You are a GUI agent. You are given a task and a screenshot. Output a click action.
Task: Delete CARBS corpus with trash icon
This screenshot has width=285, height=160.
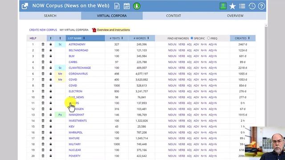(43, 62)
